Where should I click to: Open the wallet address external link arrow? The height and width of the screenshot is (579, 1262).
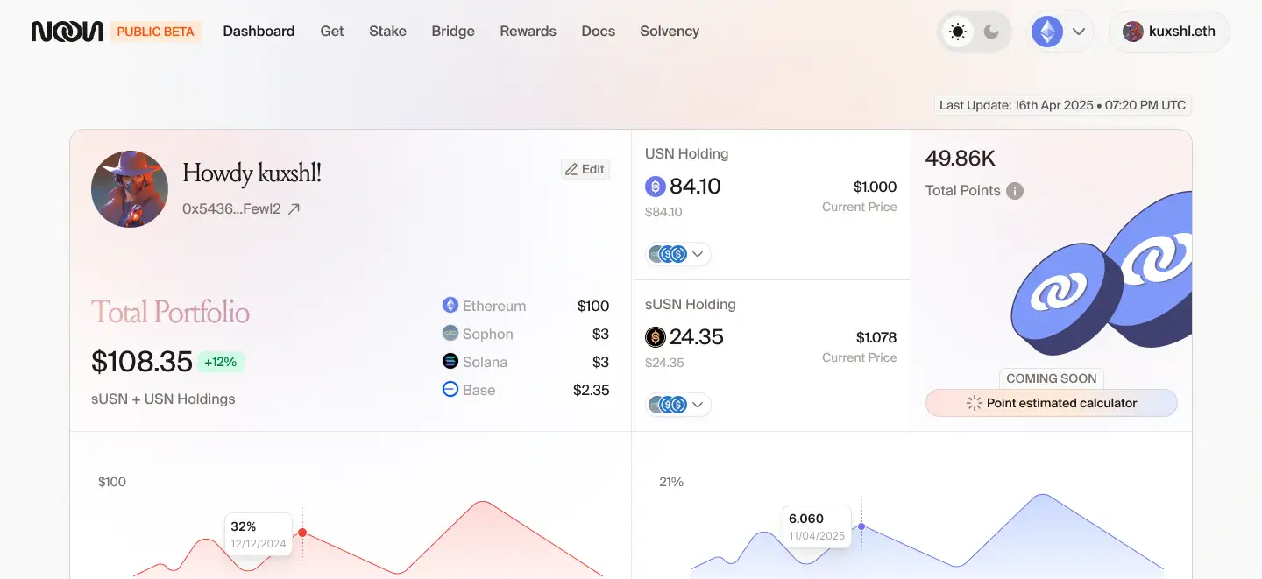click(x=294, y=208)
